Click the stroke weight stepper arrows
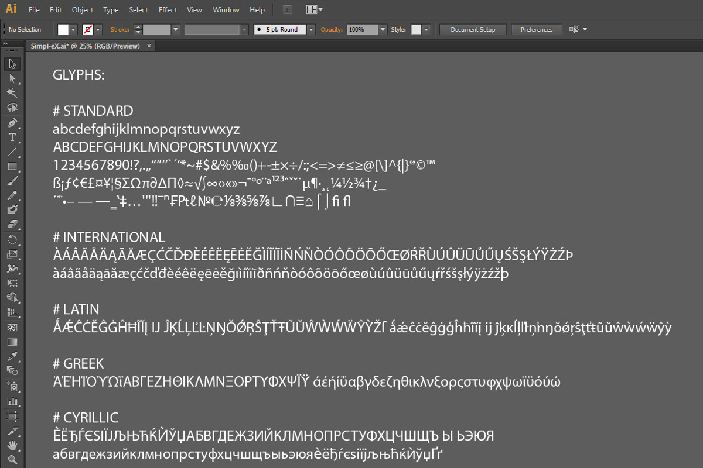 pos(138,29)
